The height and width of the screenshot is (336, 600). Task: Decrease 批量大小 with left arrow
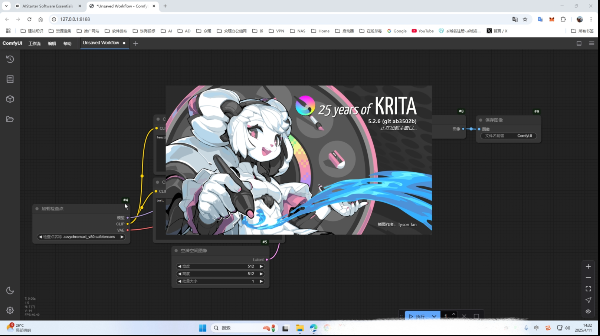(180, 281)
